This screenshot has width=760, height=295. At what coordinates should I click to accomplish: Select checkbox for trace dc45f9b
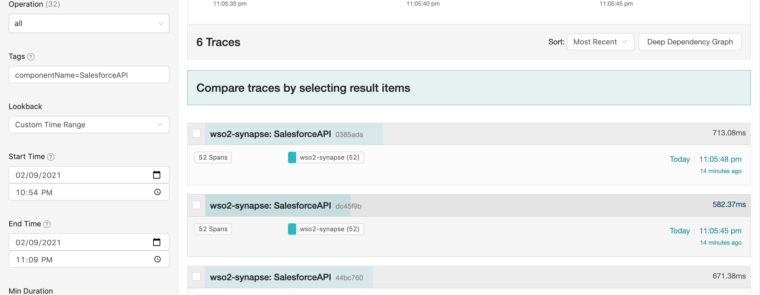click(x=196, y=205)
